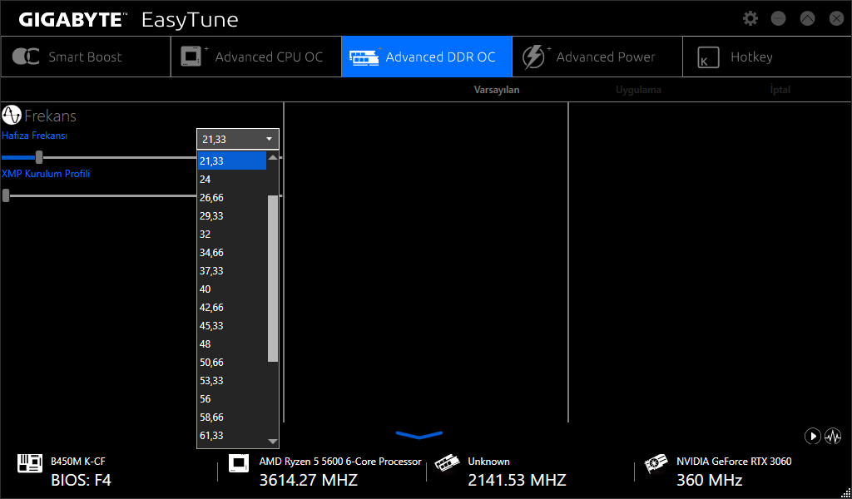Click the Uygulama apply button
852x499 pixels.
click(x=638, y=90)
